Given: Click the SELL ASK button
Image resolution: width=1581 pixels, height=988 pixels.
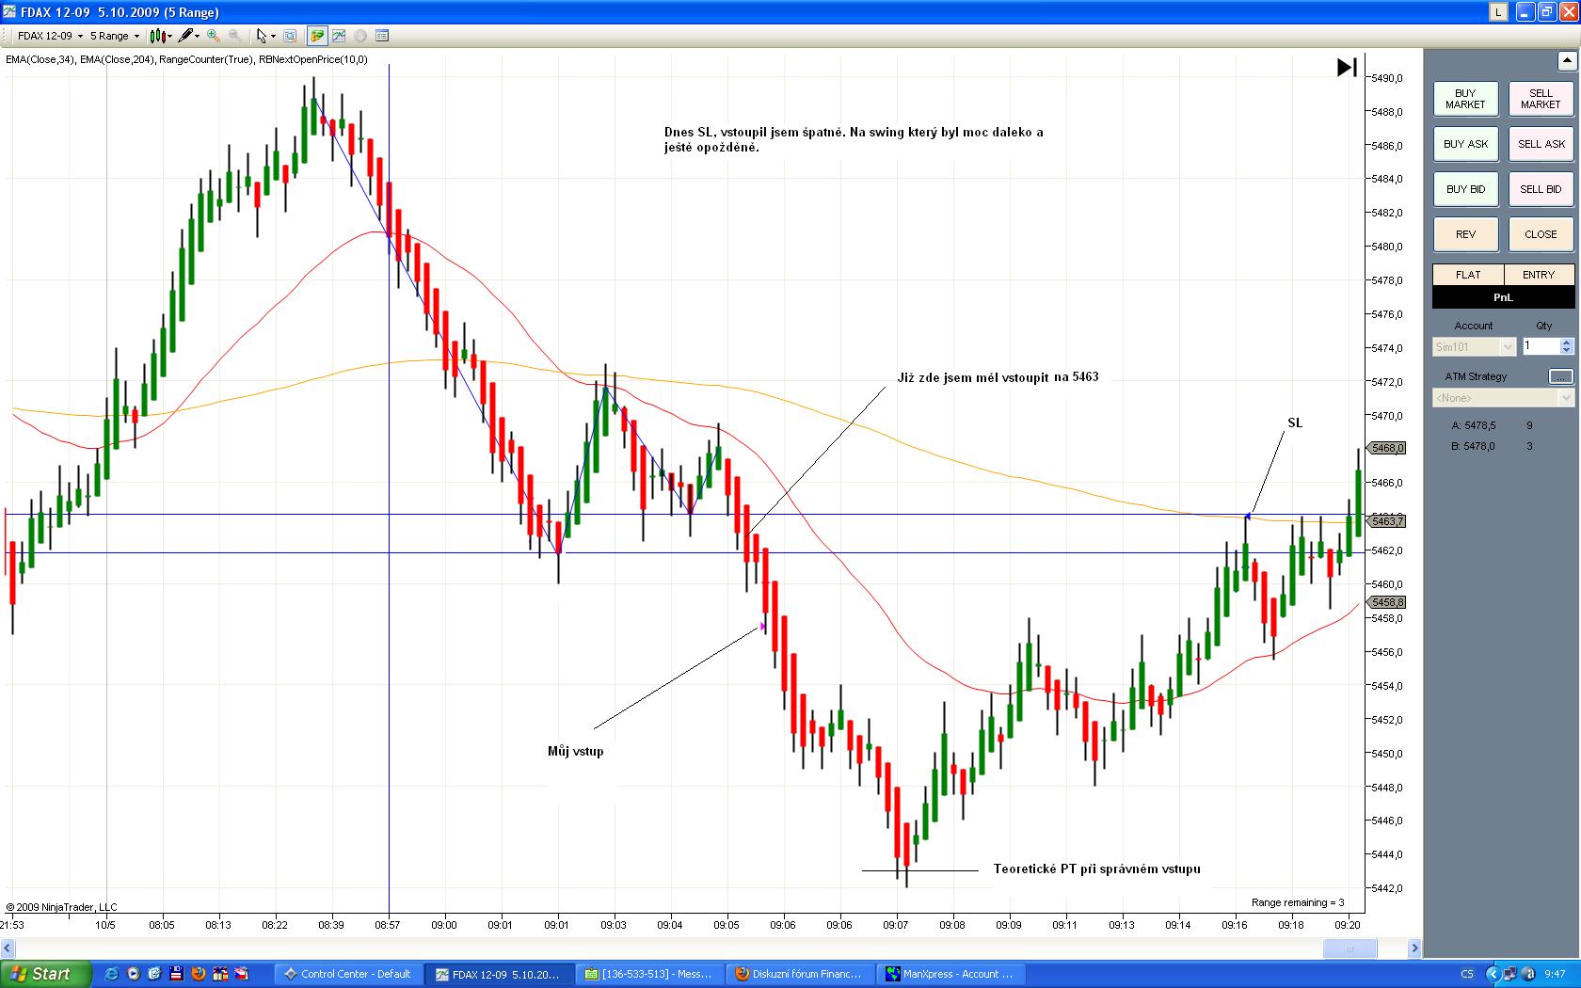Looking at the screenshot, I should tap(1541, 144).
